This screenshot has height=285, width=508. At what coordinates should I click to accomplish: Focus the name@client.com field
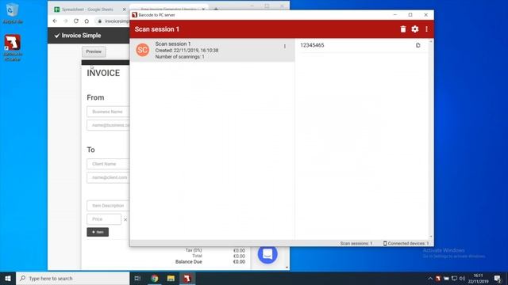108,177
